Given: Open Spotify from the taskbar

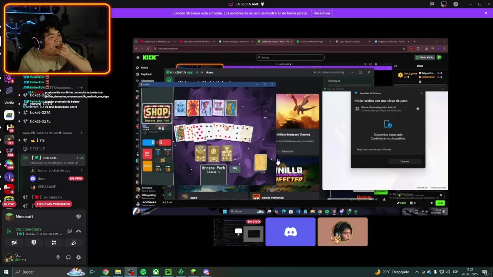Looking at the screenshot, I should click(143, 272).
